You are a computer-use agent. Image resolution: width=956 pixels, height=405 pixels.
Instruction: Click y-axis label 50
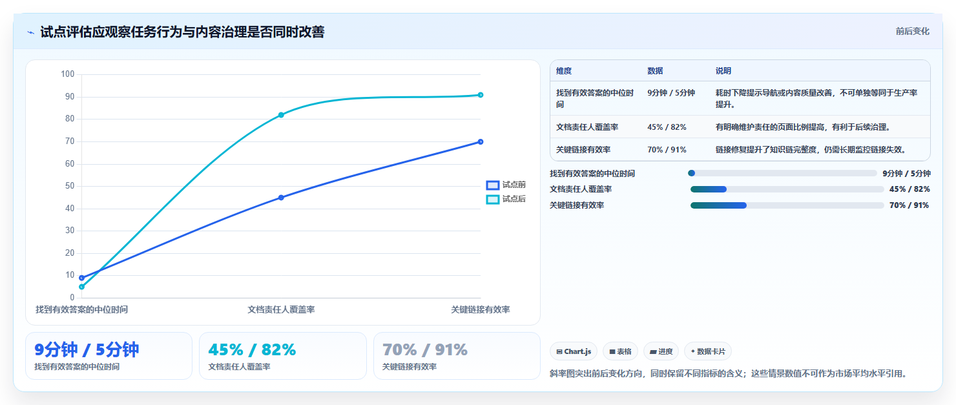70,186
